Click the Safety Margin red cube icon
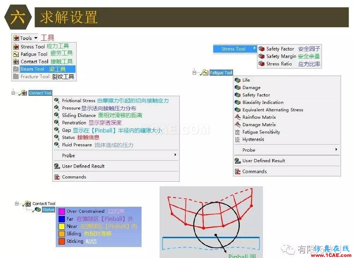The width and height of the screenshot is (353, 258). (x=261, y=56)
